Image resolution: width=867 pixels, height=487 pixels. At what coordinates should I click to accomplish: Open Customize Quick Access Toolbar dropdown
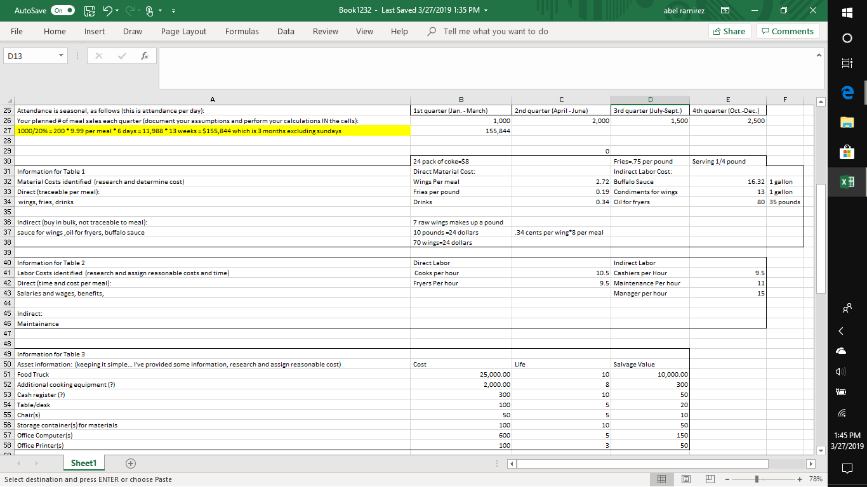pyautogui.click(x=174, y=11)
